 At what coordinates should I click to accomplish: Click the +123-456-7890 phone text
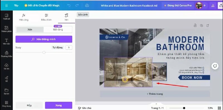click(x=195, y=68)
